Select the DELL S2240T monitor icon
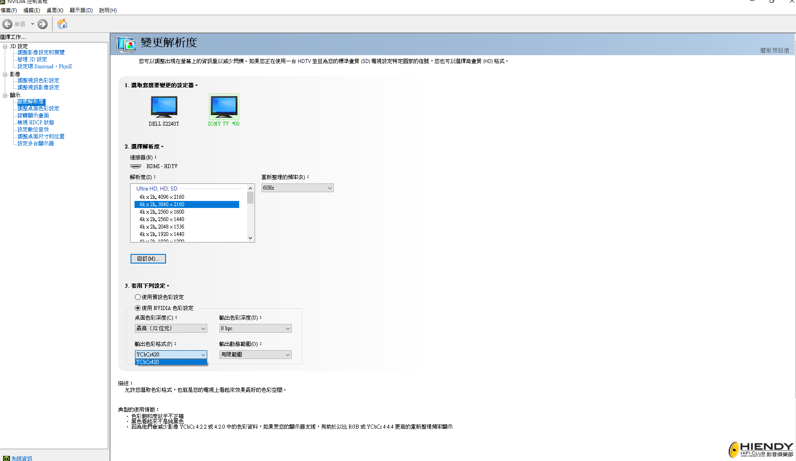The image size is (796, 461). pos(164,107)
